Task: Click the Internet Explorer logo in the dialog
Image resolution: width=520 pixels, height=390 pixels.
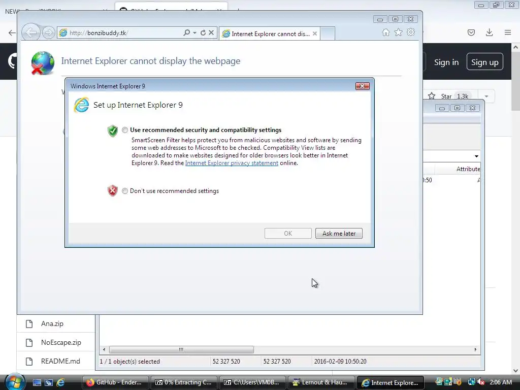Action: (82, 105)
